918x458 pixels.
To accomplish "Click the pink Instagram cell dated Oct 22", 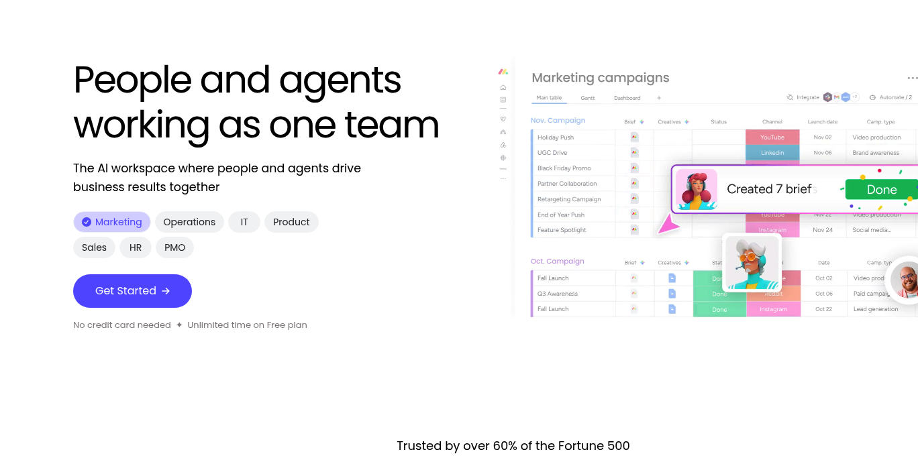I will [773, 309].
